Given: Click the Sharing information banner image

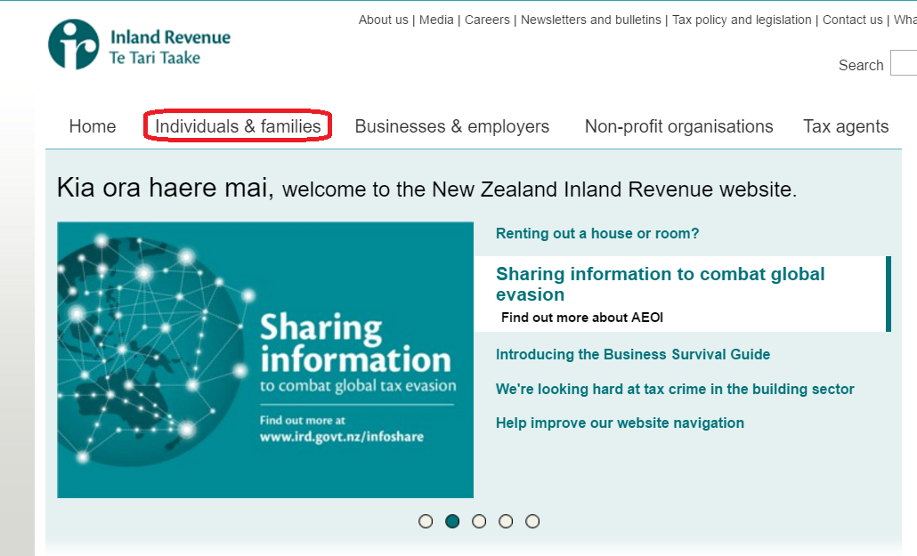Looking at the screenshot, I should [265, 359].
